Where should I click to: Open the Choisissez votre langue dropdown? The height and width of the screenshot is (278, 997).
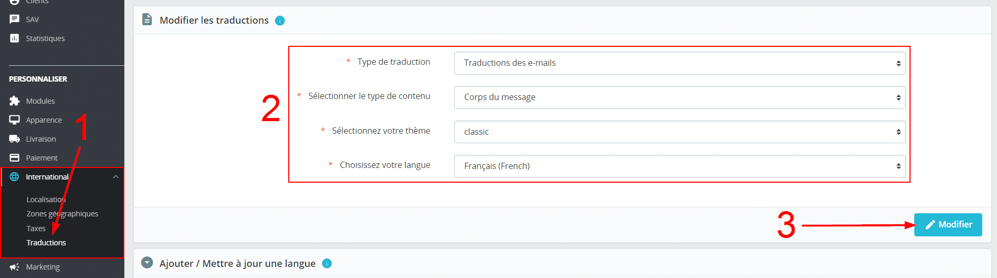679,166
